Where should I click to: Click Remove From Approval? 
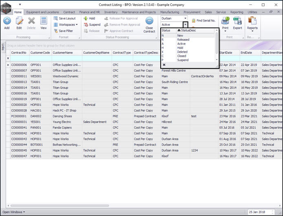[x=122, y=25]
